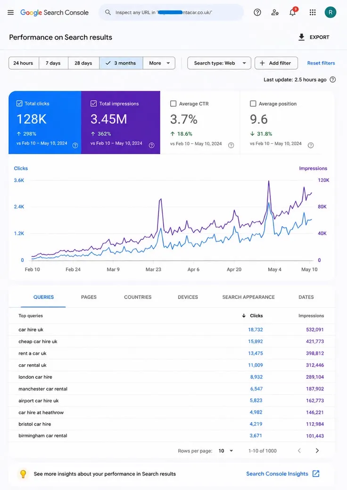Click the help icon in Total clicks card

tap(75, 145)
